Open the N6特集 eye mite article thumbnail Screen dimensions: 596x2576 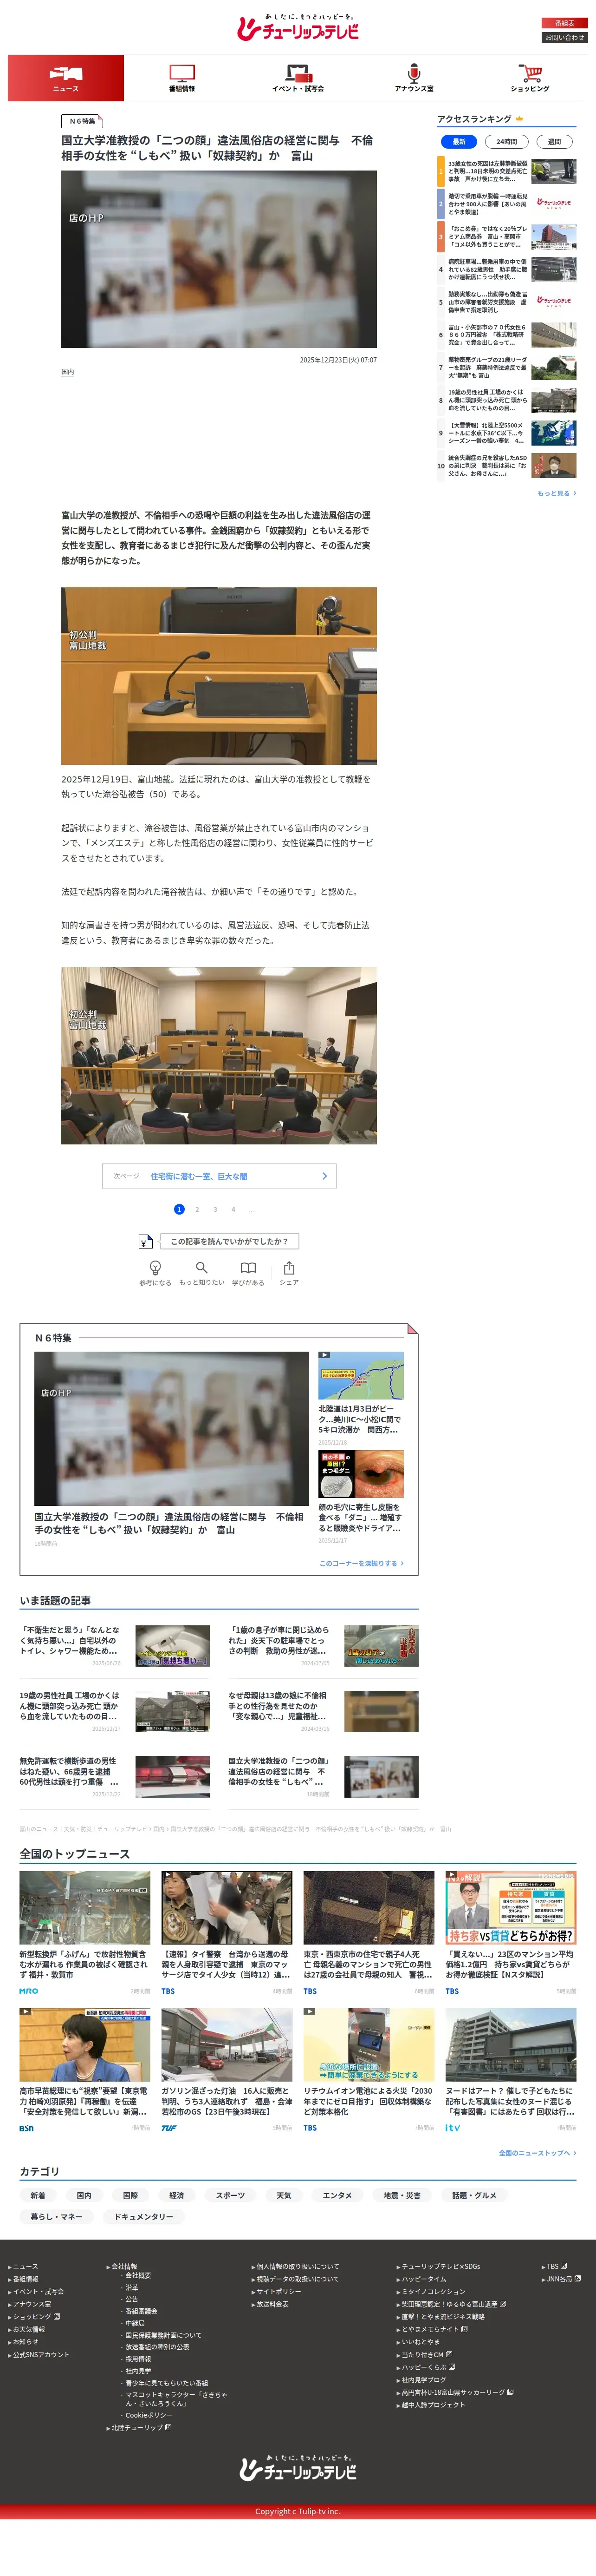click(362, 1474)
